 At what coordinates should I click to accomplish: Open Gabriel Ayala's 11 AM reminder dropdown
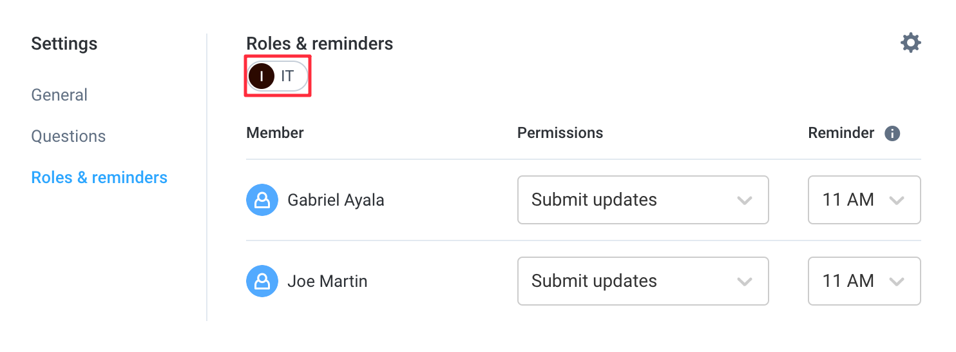(865, 200)
